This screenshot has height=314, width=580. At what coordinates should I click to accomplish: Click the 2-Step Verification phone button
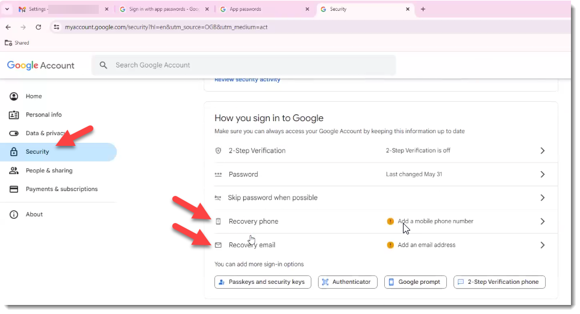[499, 282]
